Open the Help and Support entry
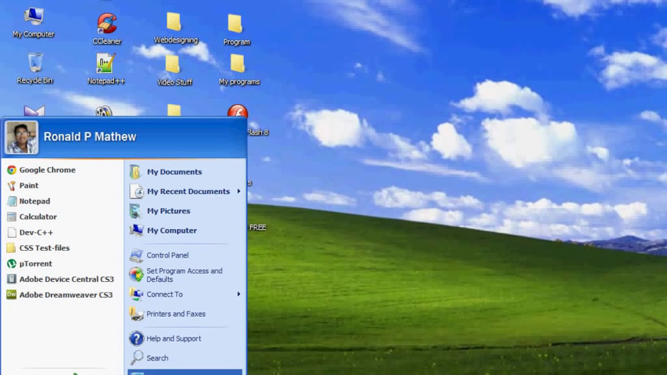Viewport: 667px width, 375px height. (186, 339)
